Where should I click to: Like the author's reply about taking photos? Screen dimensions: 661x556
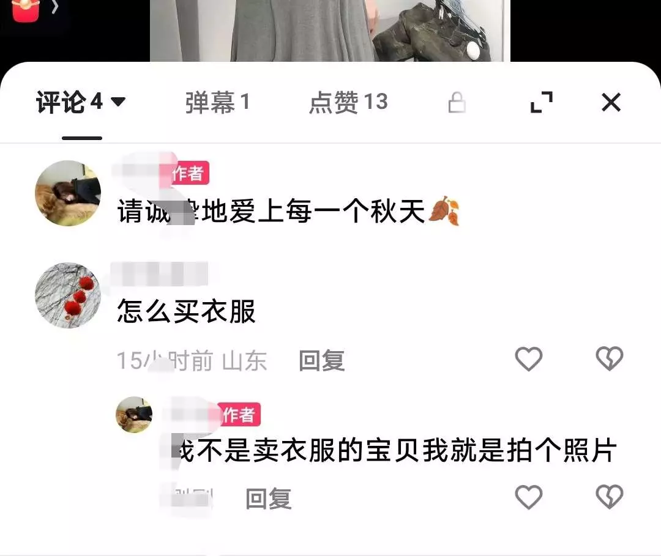529,497
